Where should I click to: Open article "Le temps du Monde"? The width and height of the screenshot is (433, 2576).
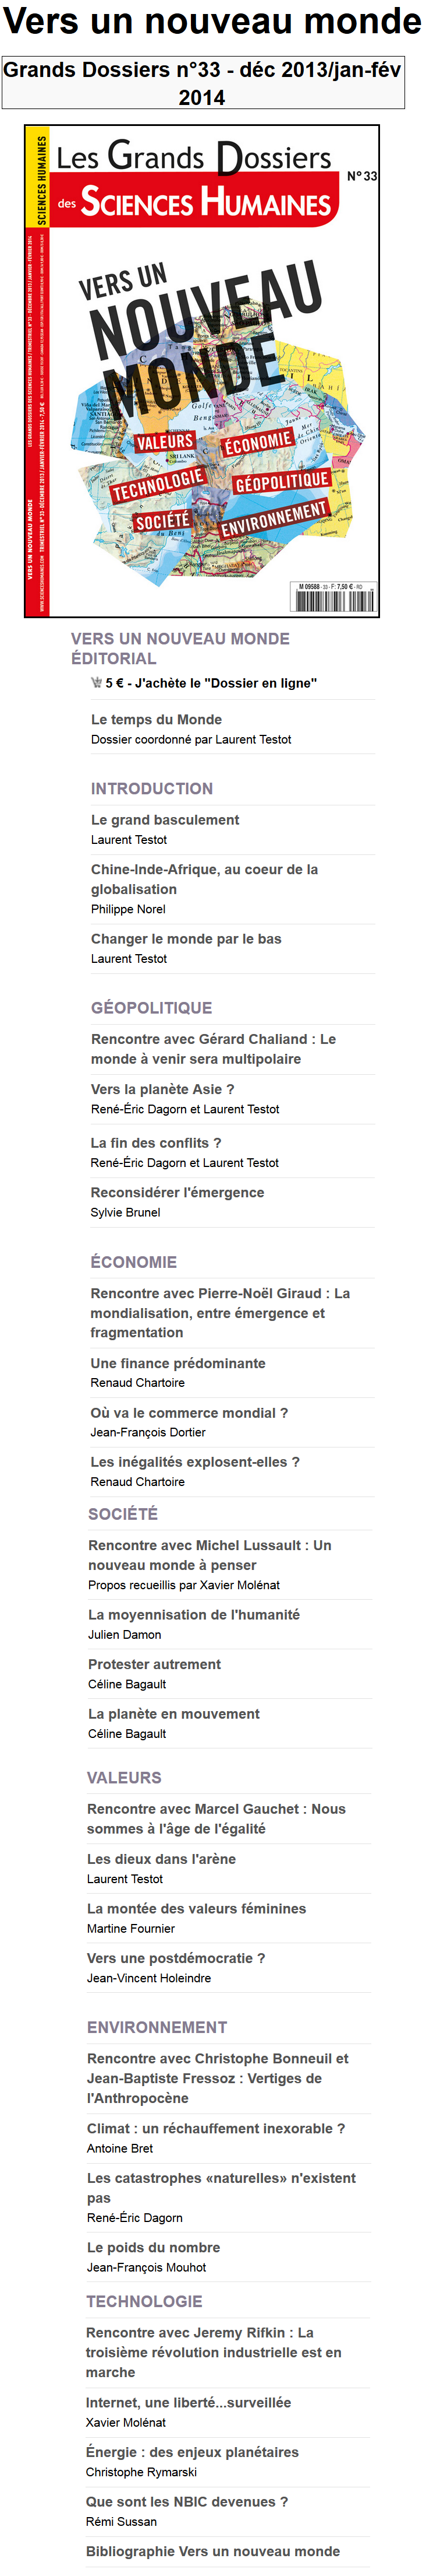(157, 719)
